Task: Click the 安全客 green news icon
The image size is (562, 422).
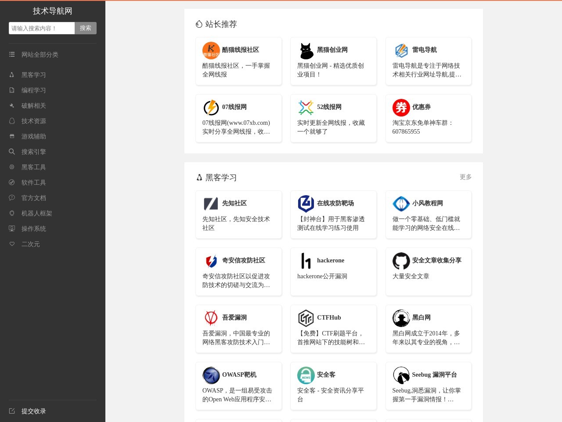Action: pyautogui.click(x=306, y=375)
